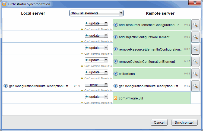
Task: Click the remote callActions gear icon
Action: tap(116, 74)
